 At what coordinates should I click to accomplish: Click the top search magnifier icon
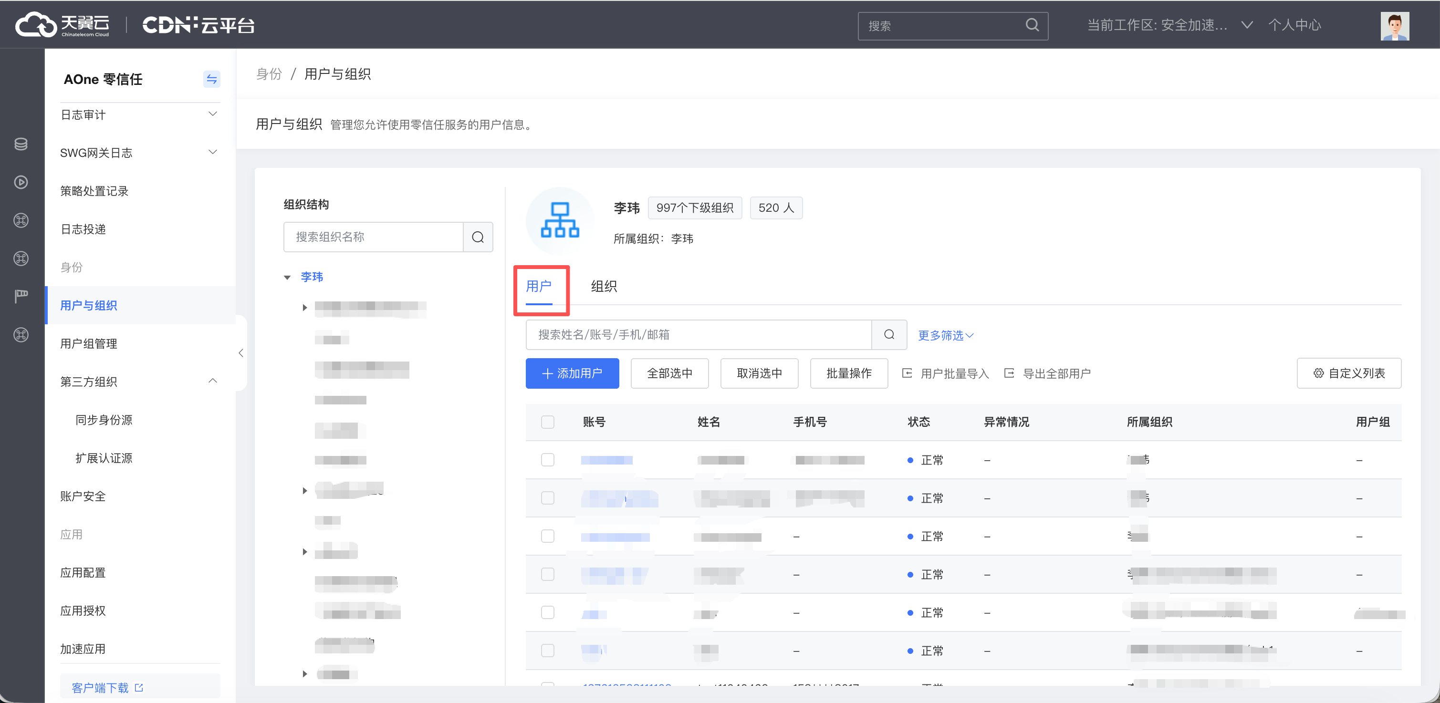[1032, 25]
